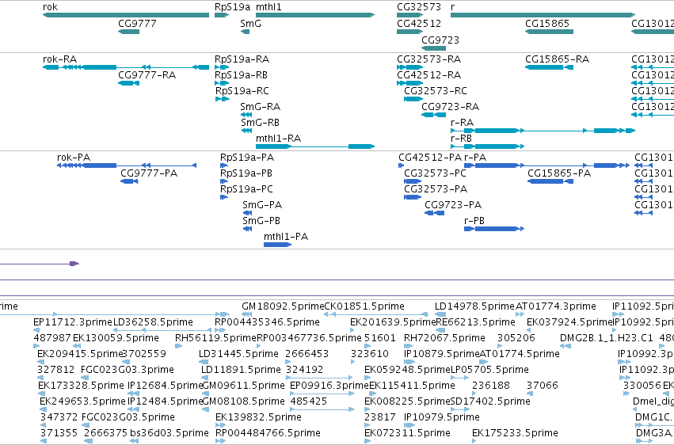Select the CG32573-PC protein feature
Screen dimensions: 674x445
[413, 181]
